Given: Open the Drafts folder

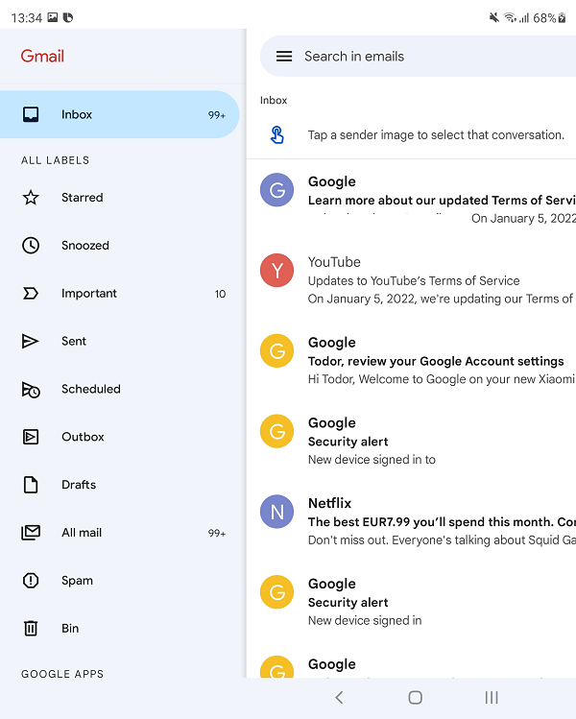Looking at the screenshot, I should coord(119,485).
